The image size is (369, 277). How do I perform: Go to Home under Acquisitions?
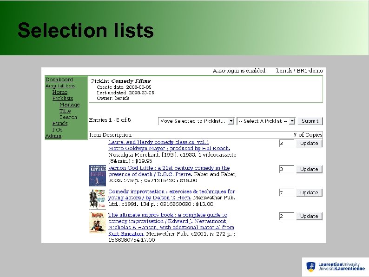pyautogui.click(x=60, y=92)
